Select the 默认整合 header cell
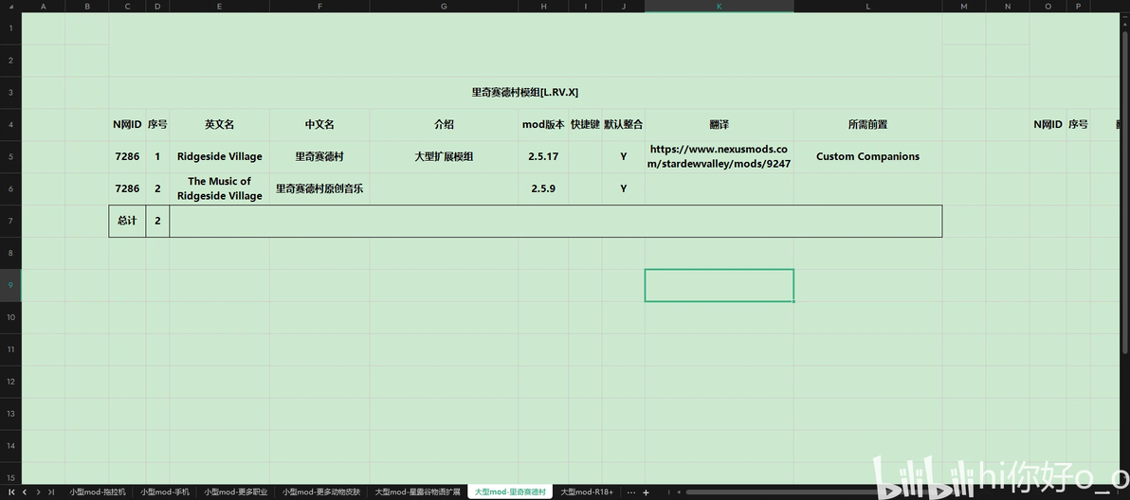This screenshot has height=500, width=1130. pos(624,124)
